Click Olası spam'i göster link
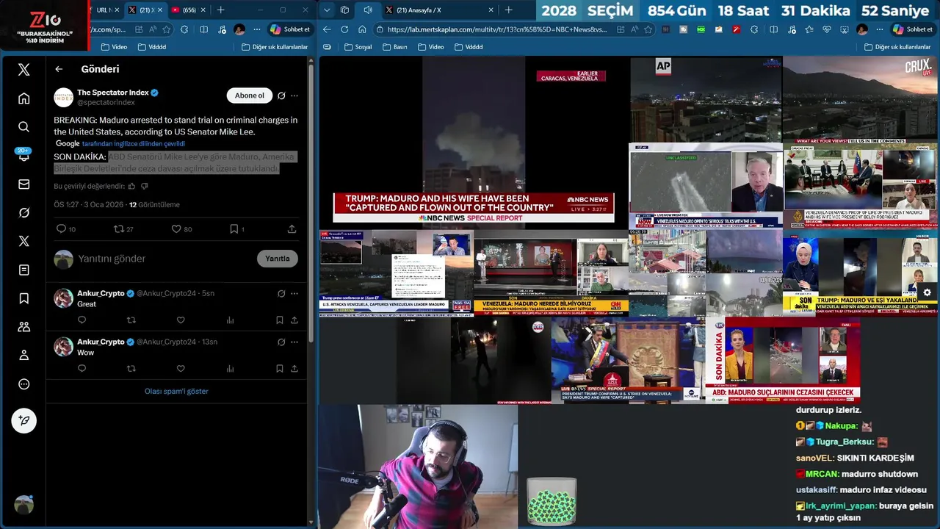The image size is (940, 529). (176, 392)
